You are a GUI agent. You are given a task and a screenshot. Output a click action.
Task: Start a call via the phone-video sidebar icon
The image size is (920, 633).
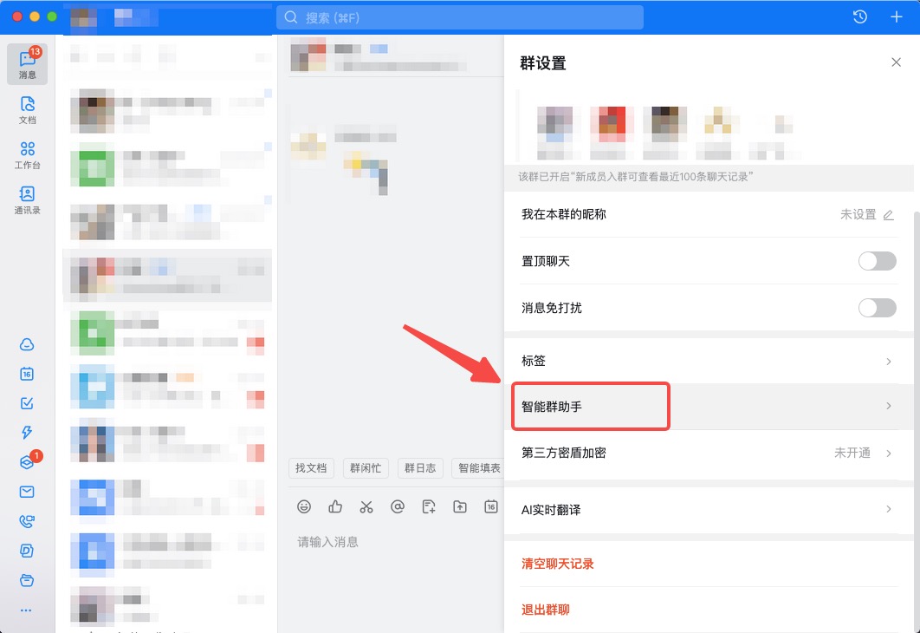point(27,521)
